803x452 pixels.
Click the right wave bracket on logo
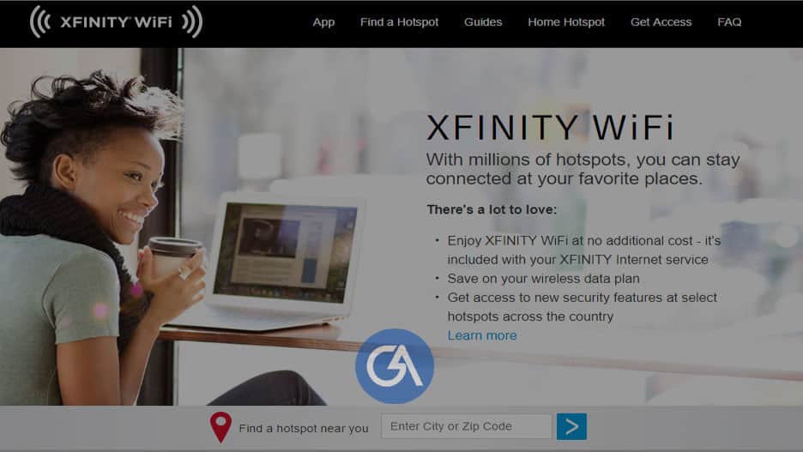click(x=192, y=22)
